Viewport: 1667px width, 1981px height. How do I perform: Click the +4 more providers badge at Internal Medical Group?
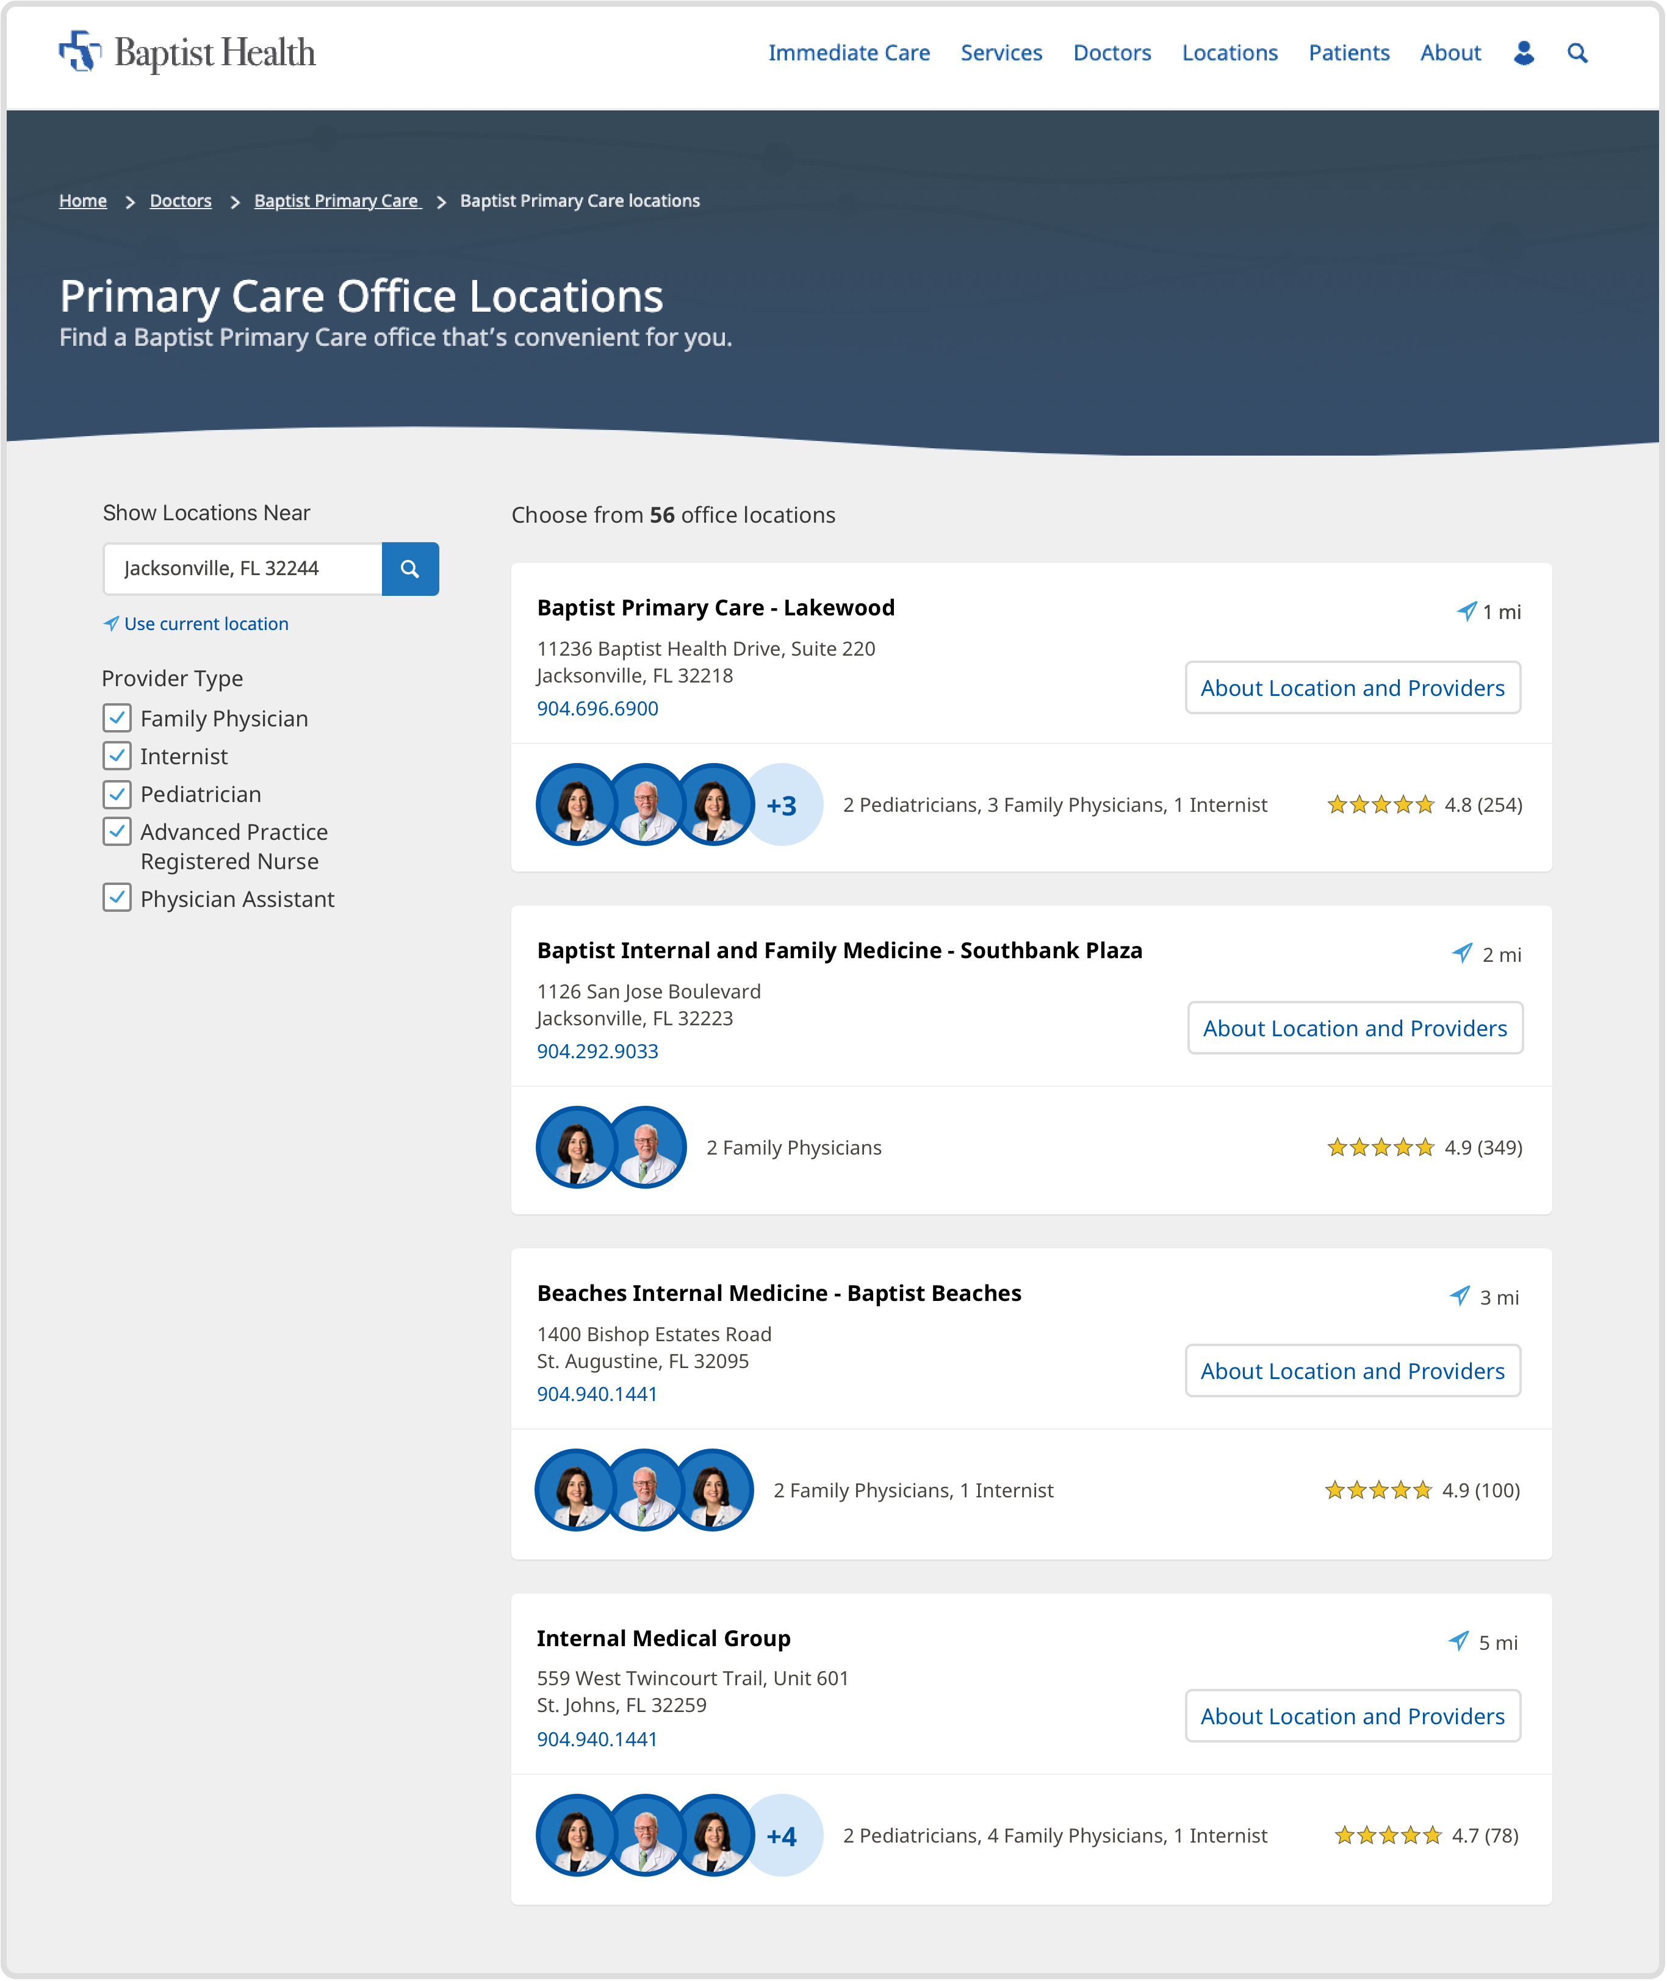pyautogui.click(x=782, y=1835)
